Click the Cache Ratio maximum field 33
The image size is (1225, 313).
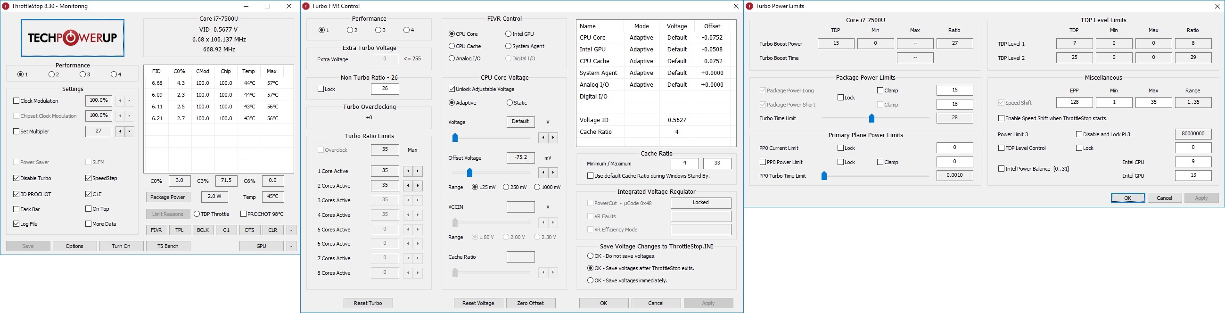[717, 164]
